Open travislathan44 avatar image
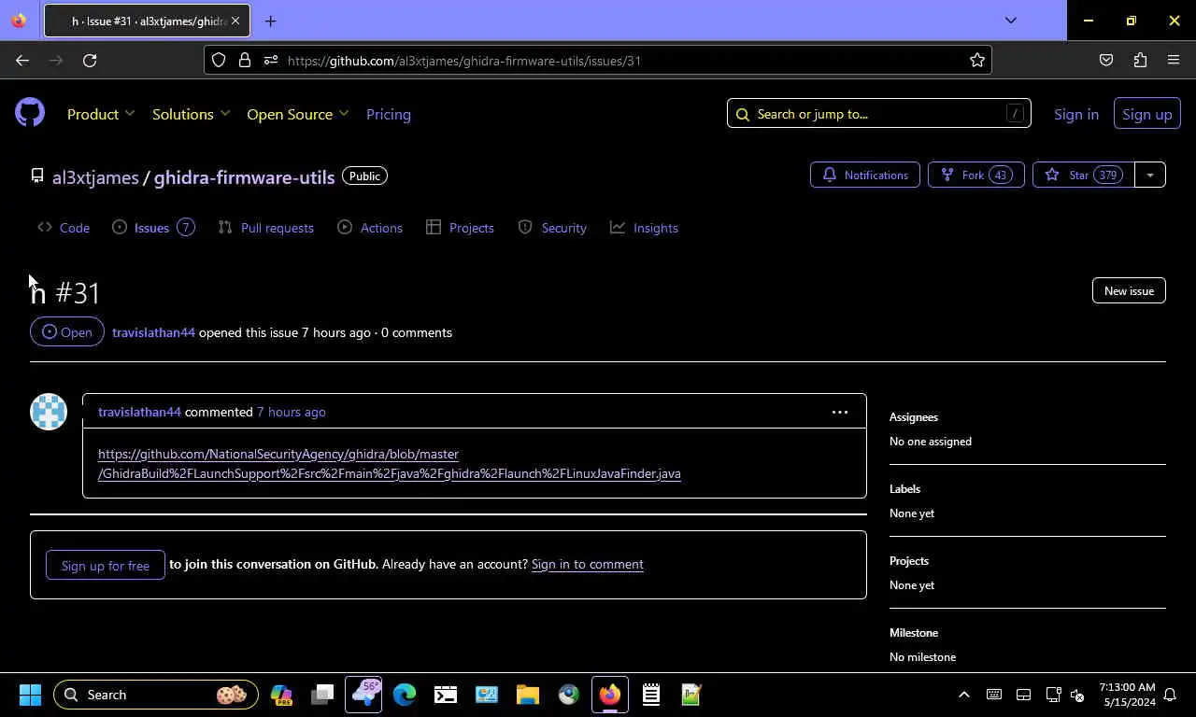 point(49,412)
